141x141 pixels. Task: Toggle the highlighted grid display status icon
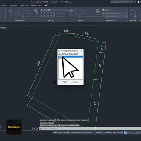click(x=125, y=133)
